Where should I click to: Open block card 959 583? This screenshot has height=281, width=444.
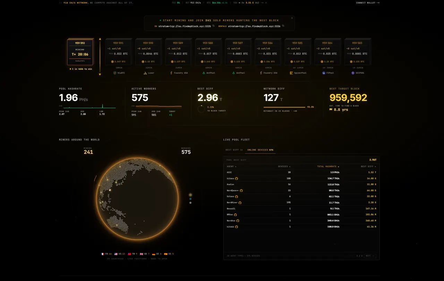357,52
